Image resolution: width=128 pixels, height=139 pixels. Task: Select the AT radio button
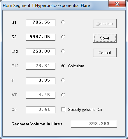(x=63, y=95)
